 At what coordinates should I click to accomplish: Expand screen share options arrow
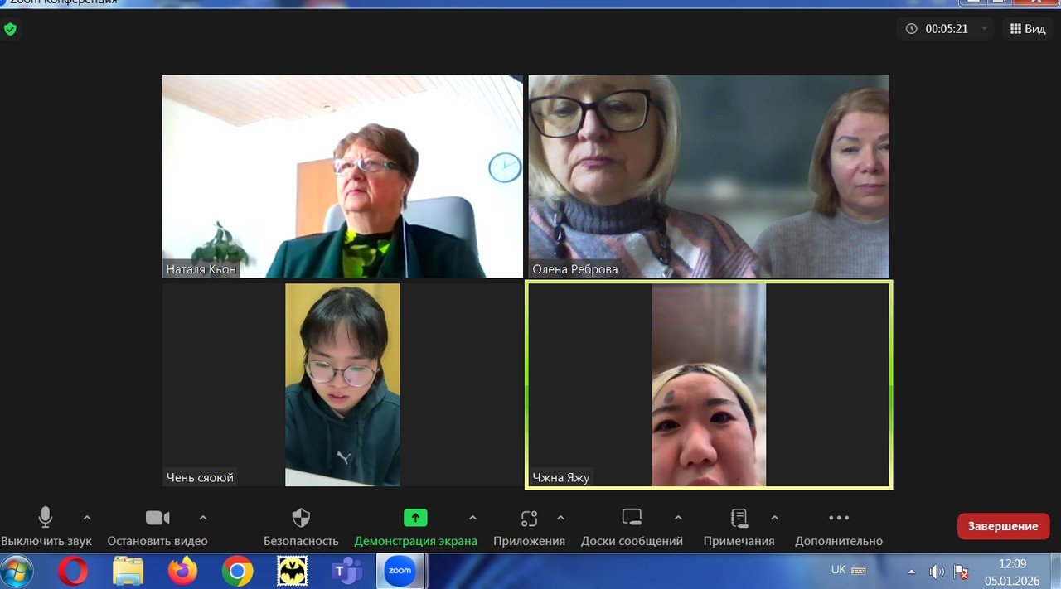pos(472,518)
